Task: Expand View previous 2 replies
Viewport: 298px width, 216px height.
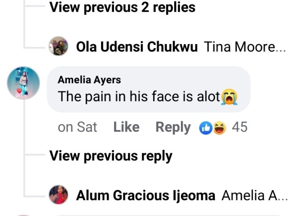Action: [122, 8]
